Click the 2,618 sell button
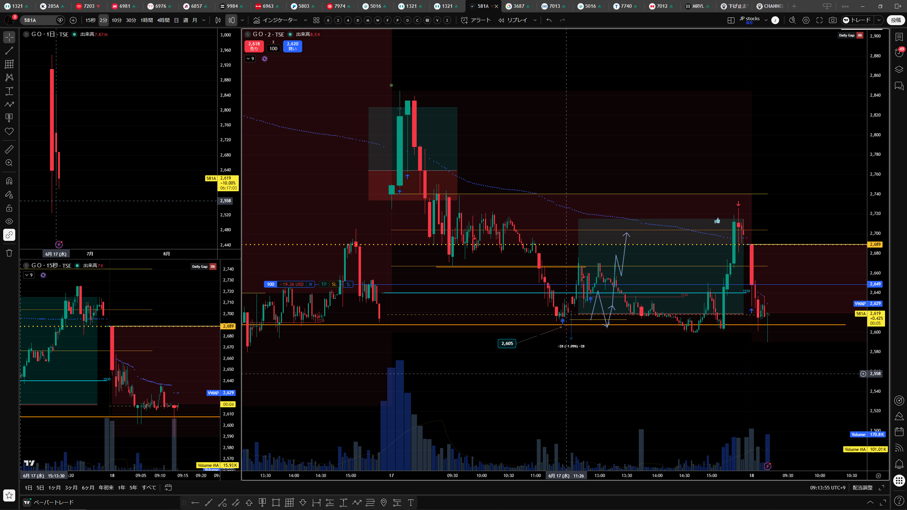This screenshot has height=510, width=907. pyautogui.click(x=254, y=46)
